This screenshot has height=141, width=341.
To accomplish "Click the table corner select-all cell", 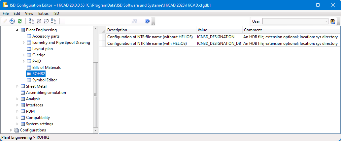I will pos(103,30).
